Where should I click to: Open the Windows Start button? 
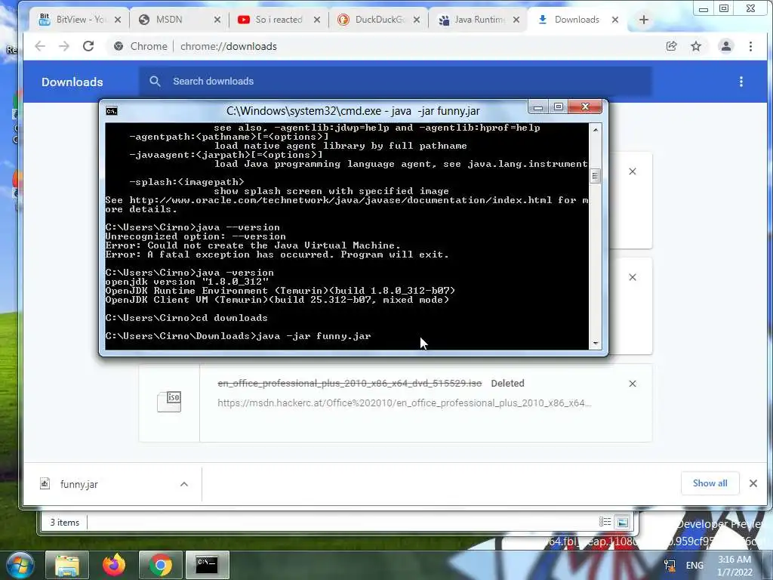pos(20,565)
